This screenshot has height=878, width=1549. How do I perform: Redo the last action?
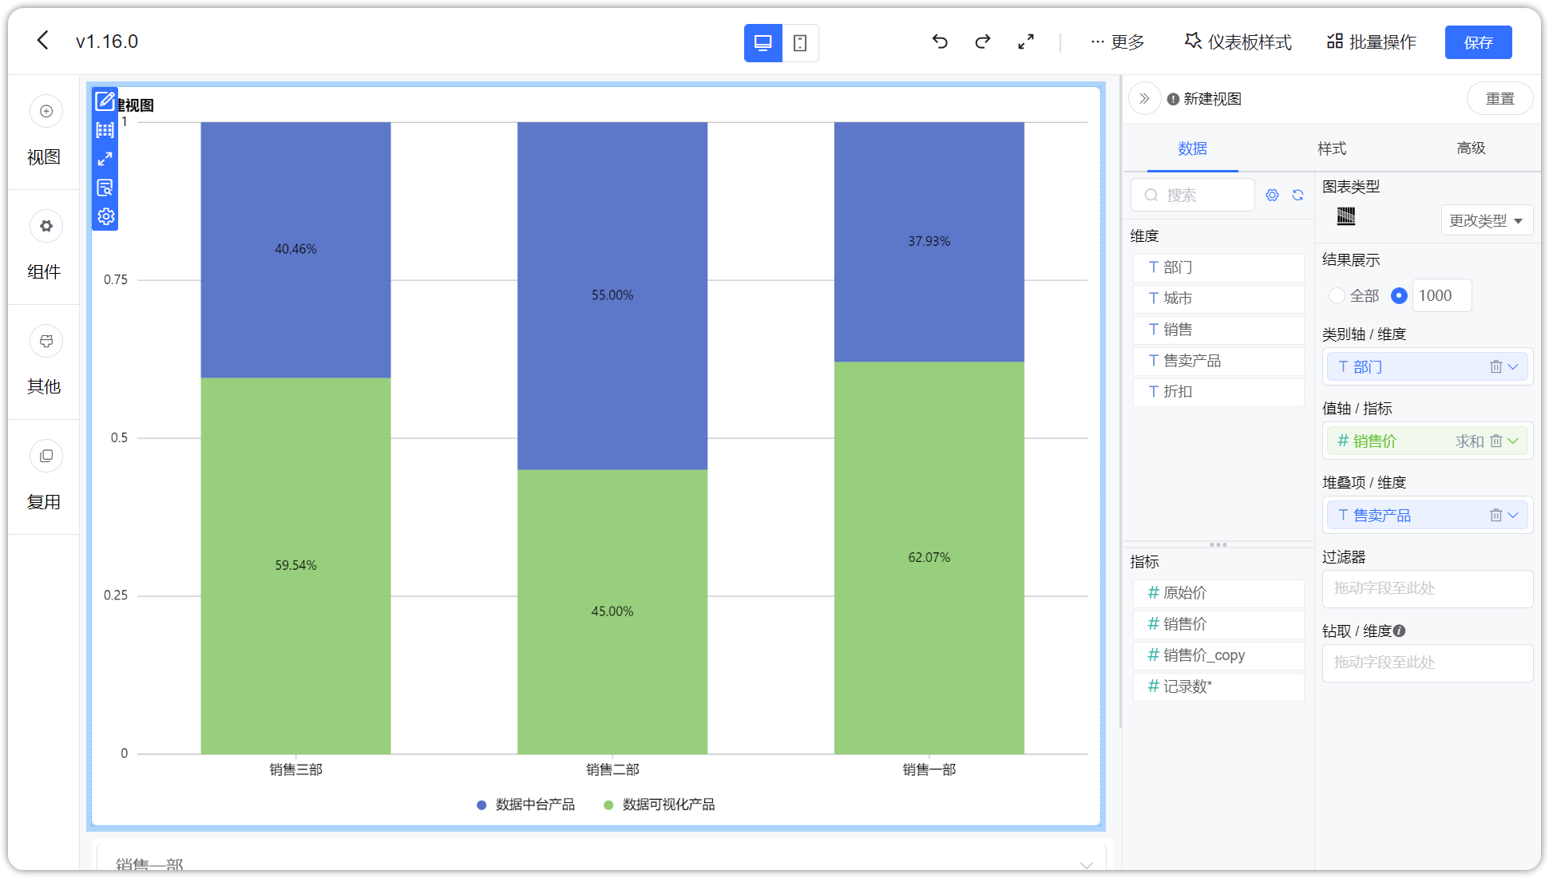[x=983, y=42]
